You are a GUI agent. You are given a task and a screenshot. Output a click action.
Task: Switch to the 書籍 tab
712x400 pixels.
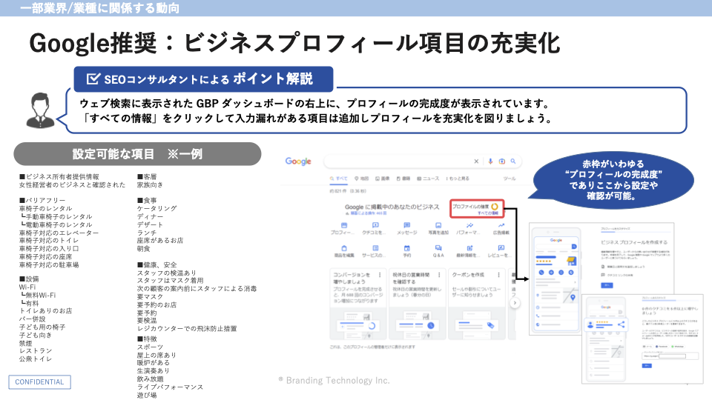pos(403,179)
